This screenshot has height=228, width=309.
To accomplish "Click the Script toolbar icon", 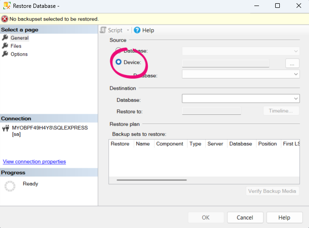I will point(103,30).
